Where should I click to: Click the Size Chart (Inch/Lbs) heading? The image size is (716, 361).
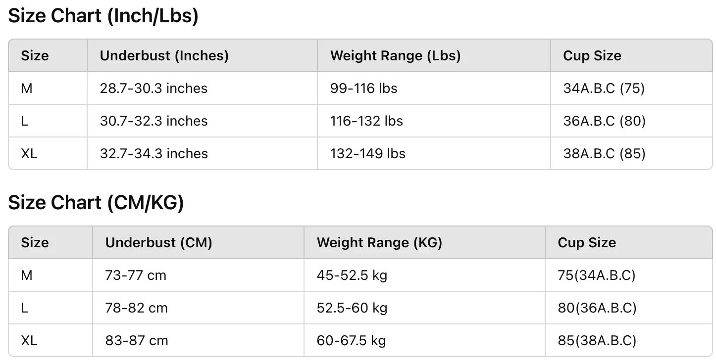tap(103, 16)
